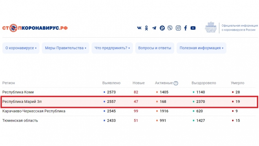
Task: Click the Активные column header
Action: 164,83
